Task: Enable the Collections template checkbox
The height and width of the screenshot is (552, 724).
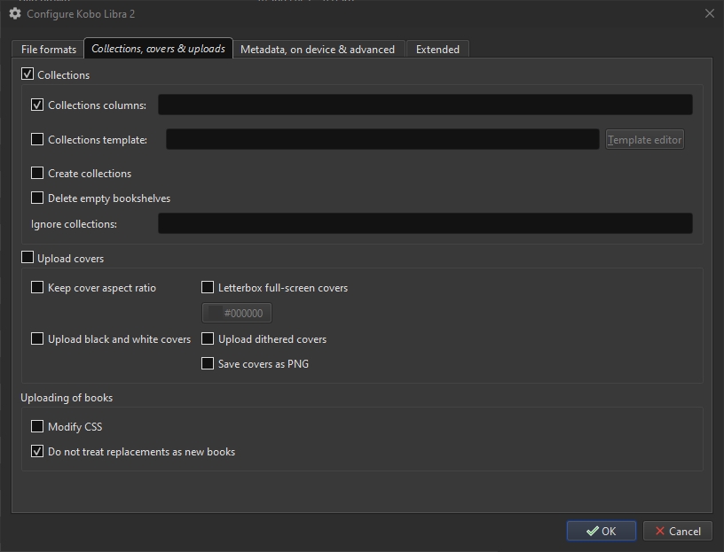Action: [x=37, y=140]
